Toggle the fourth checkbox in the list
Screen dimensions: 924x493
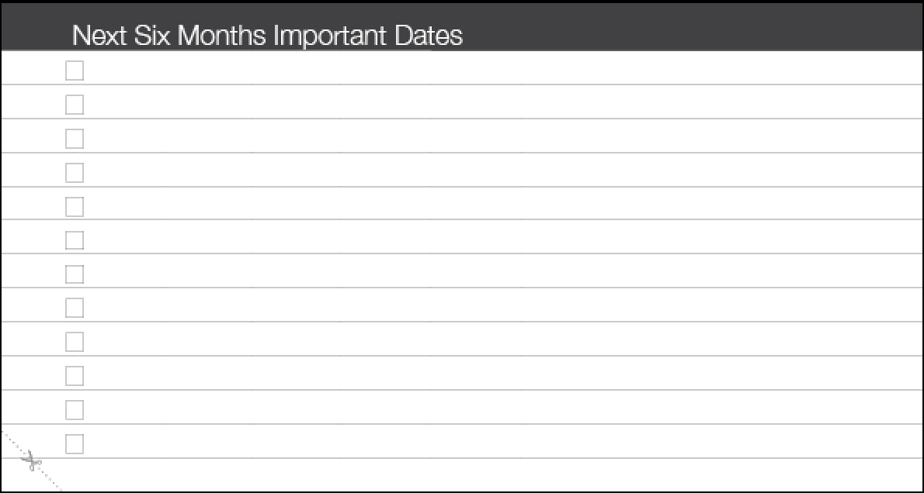[x=75, y=173]
